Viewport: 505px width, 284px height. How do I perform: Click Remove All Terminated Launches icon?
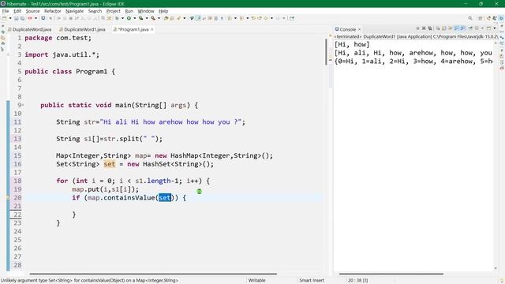tap(429, 28)
